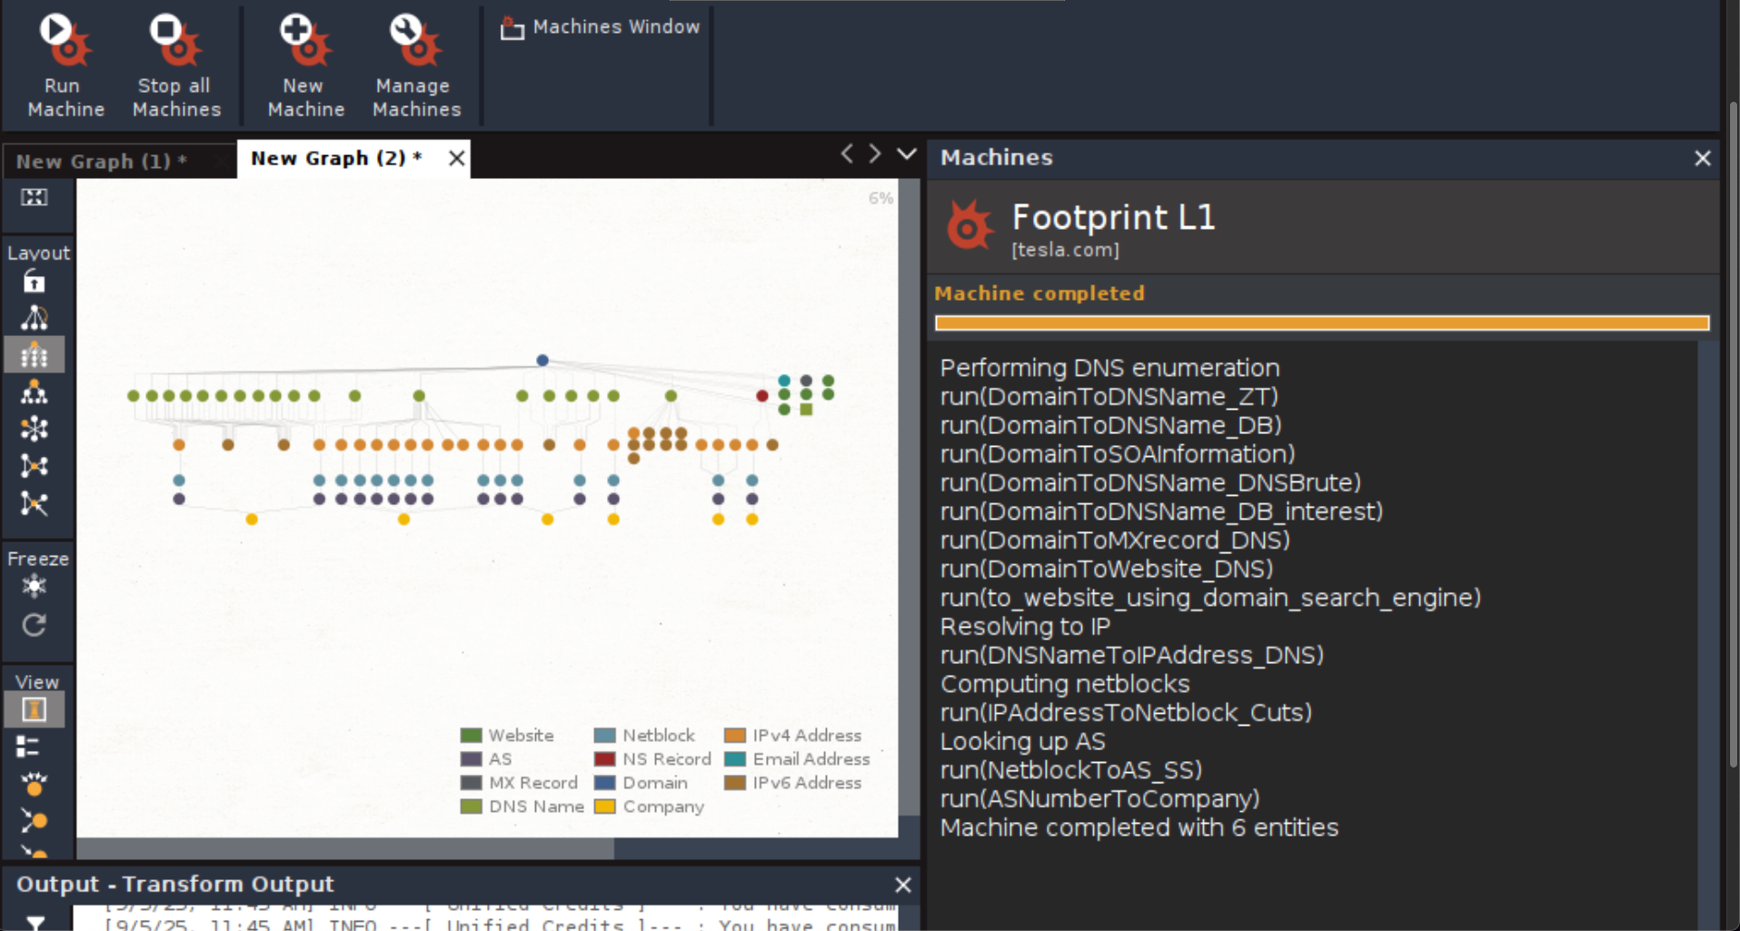The image size is (1740, 931).
Task: Click 'run(DomainToDNSName_ZT)' log line
Action: pyautogui.click(x=1109, y=397)
